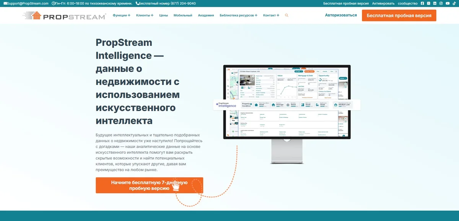
Task: Click the search magnifier icon in navbar
Action: coord(286,16)
